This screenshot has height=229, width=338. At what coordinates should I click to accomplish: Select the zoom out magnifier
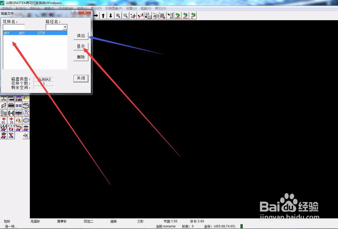tap(125, 16)
